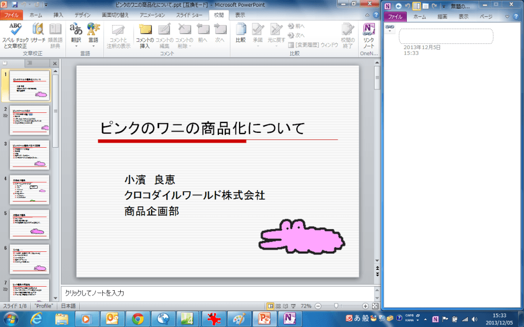The height and width of the screenshot is (327, 524).
Task: Zoom out with the minus button
Action: tap(318, 306)
